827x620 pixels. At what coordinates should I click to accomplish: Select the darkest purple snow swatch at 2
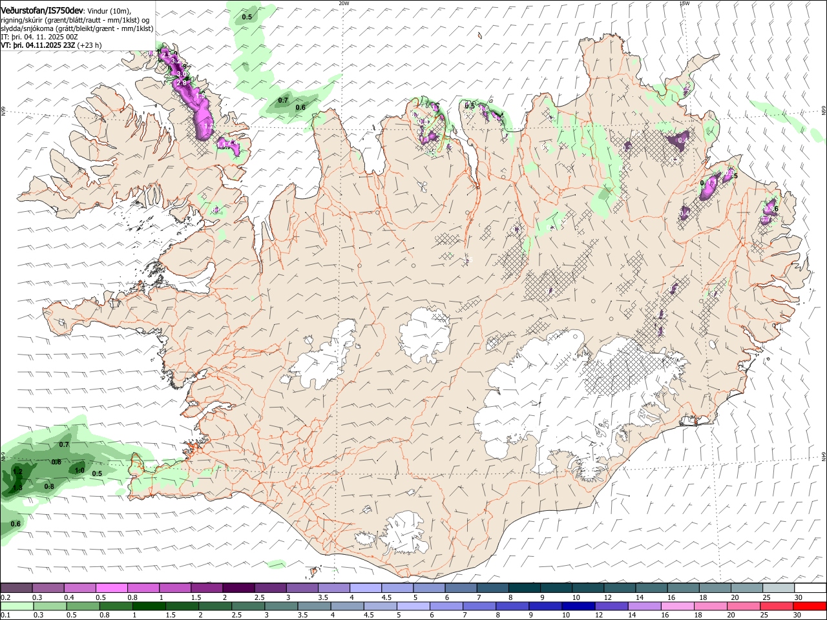click(238, 588)
